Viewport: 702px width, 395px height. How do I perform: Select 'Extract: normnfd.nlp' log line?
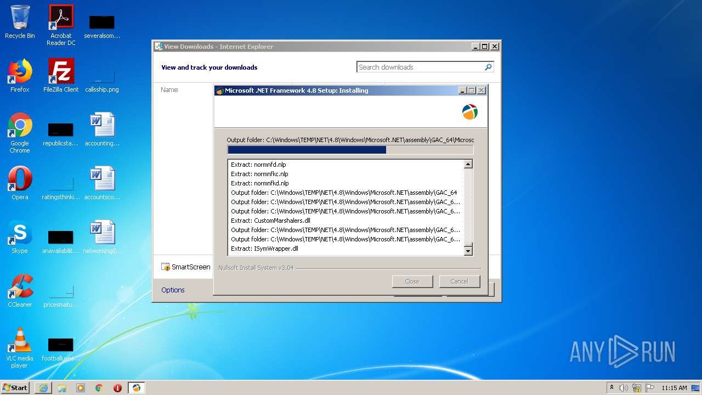(258, 165)
